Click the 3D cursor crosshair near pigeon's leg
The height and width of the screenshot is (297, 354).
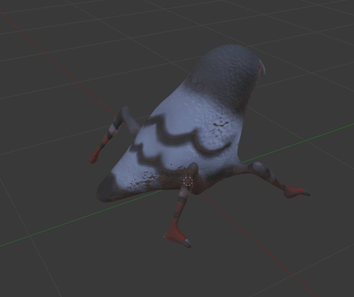click(x=188, y=181)
